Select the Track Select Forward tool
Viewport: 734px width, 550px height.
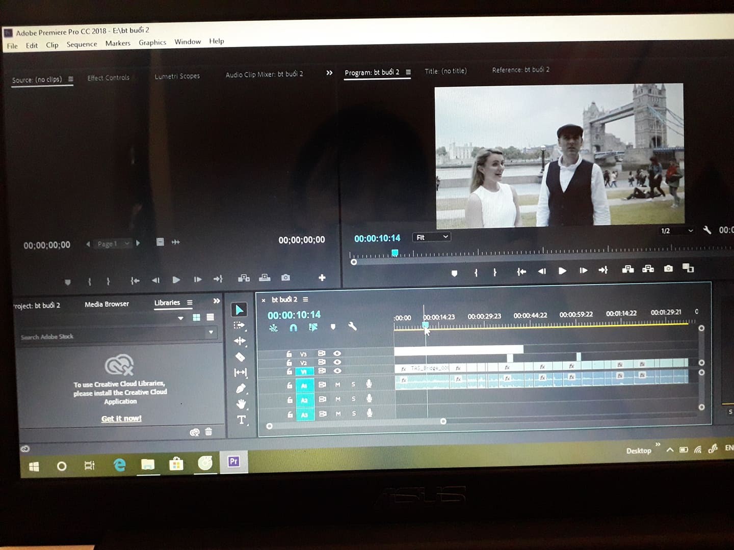point(239,325)
